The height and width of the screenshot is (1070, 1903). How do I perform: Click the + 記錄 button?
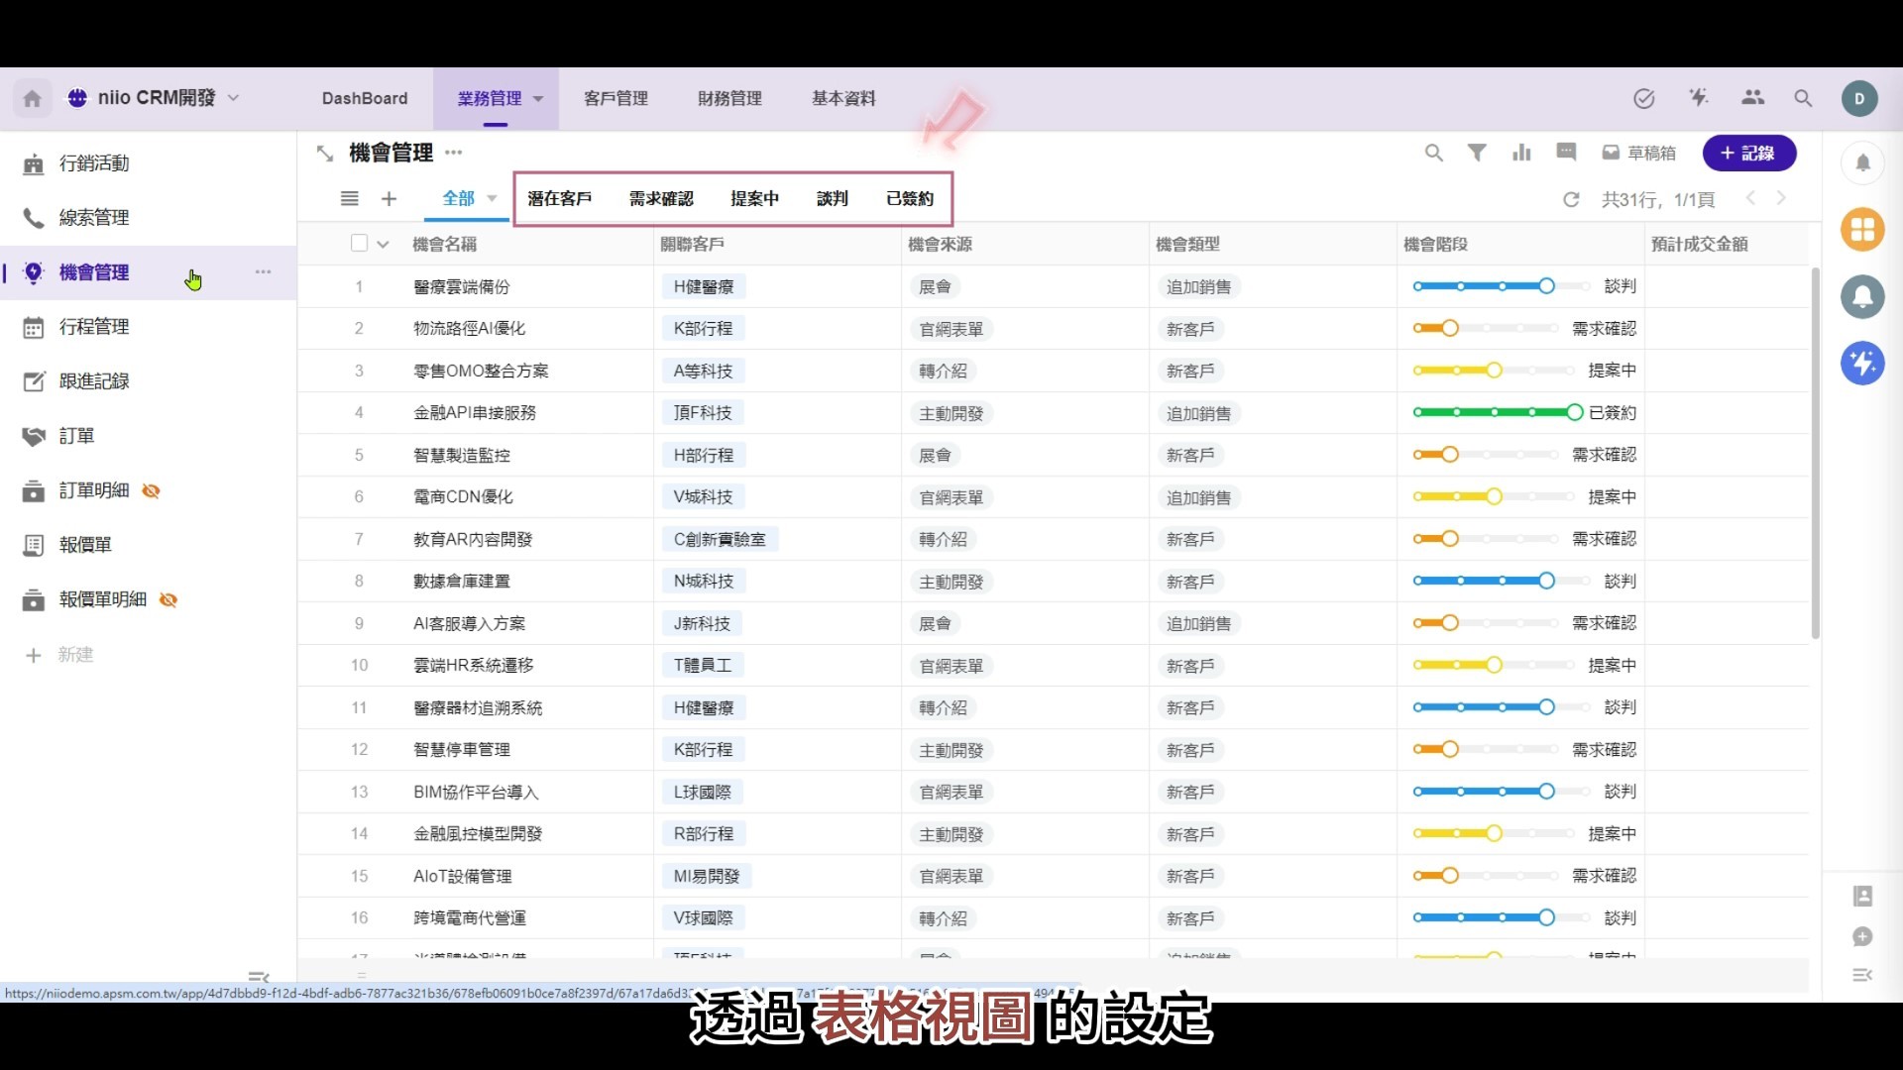(x=1749, y=153)
